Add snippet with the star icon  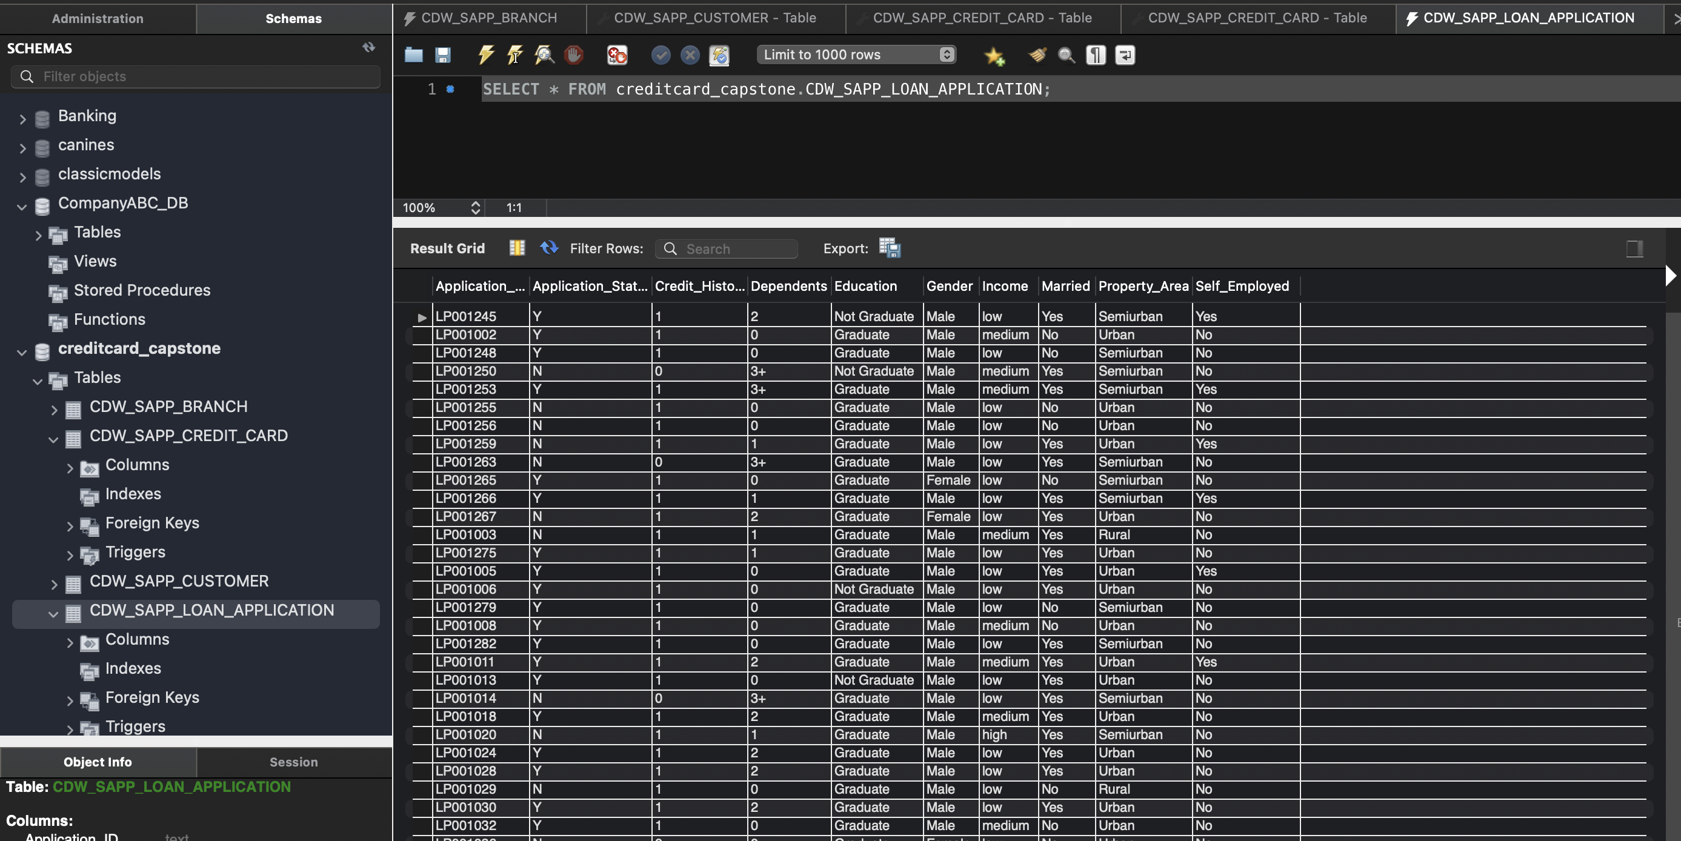tap(994, 56)
